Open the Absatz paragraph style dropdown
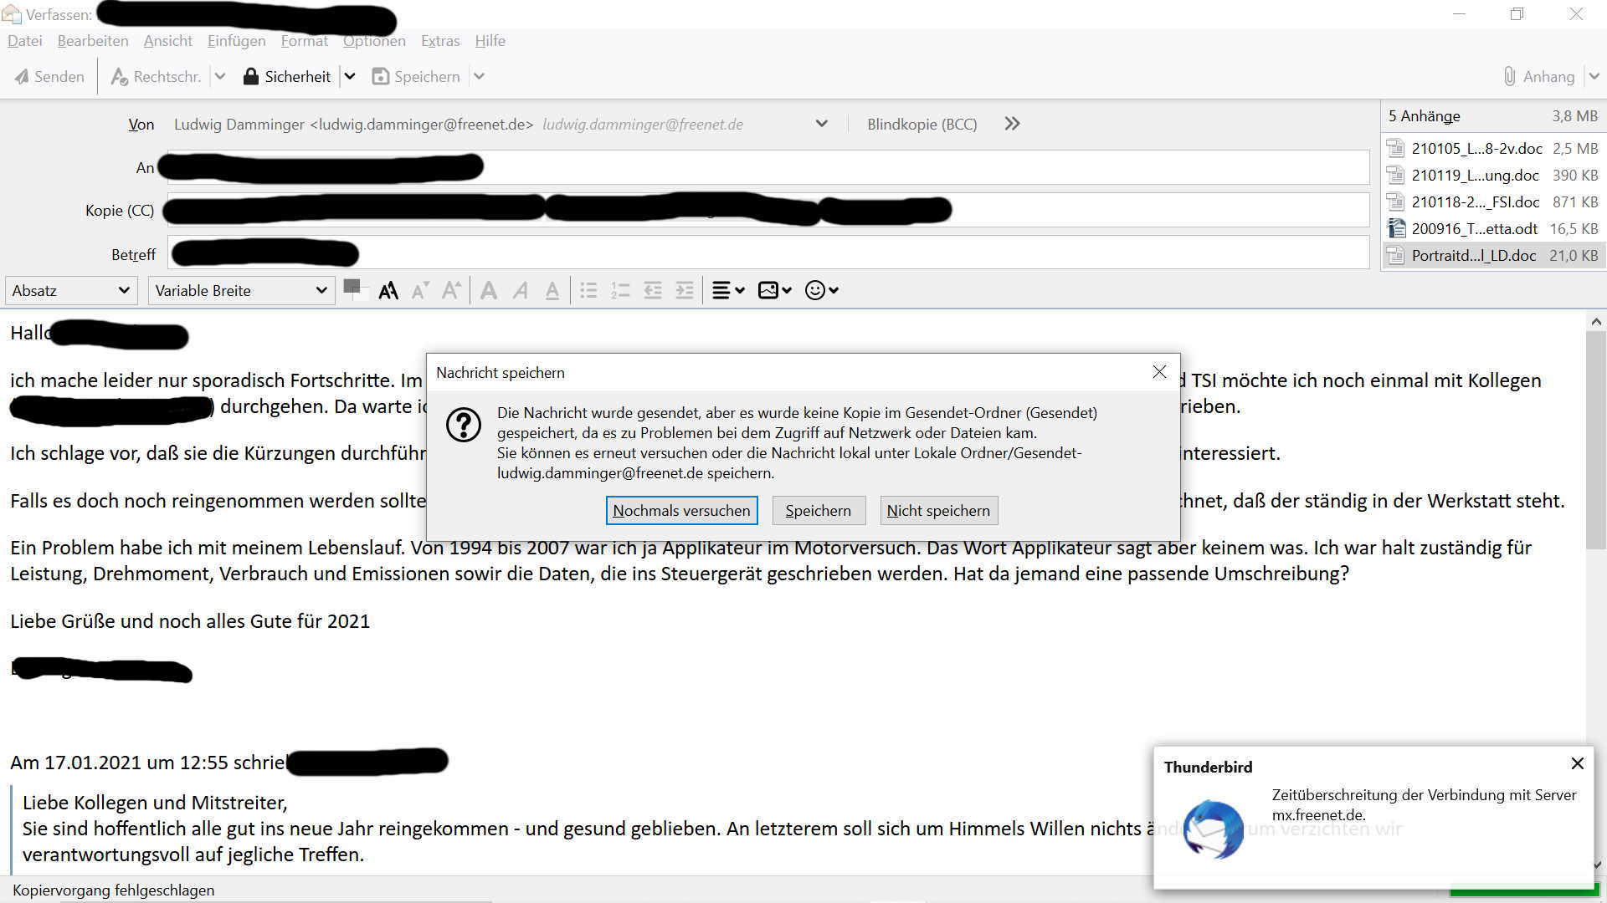This screenshot has width=1607, height=903. coord(71,290)
